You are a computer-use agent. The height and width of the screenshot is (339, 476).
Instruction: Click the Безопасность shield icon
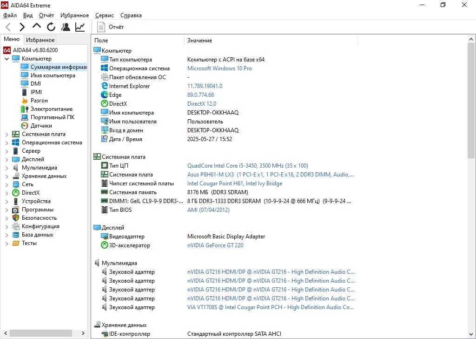point(16,218)
